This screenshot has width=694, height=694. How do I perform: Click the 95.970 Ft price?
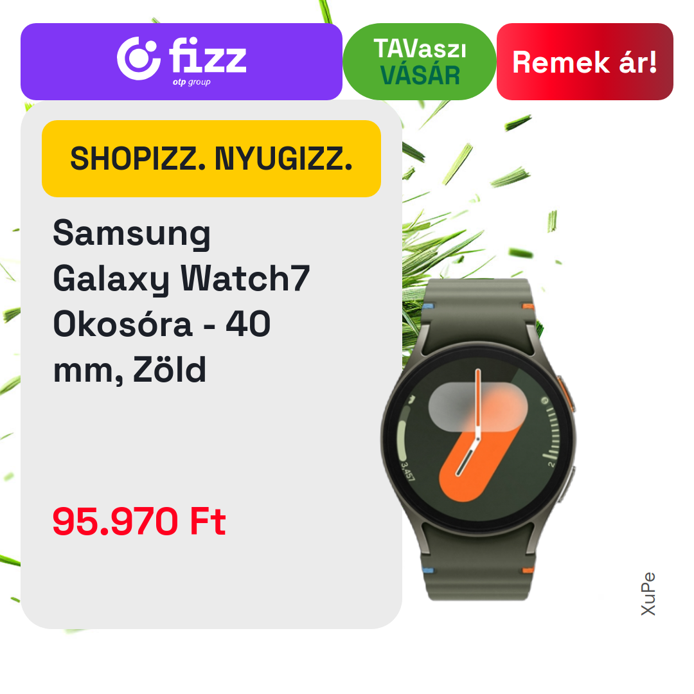139,521
